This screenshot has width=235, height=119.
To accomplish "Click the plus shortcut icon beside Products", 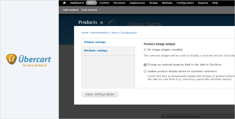I will [102, 23].
